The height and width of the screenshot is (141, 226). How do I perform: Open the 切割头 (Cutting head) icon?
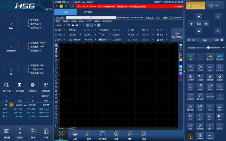pos(20,133)
